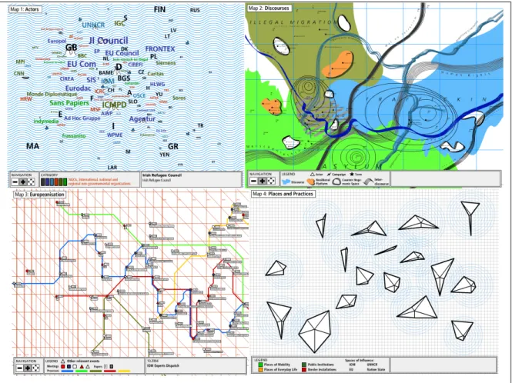This screenshot has height=383, width=512.
Task: Click the pan icon in Map 2 navigation
Action: 271,181
